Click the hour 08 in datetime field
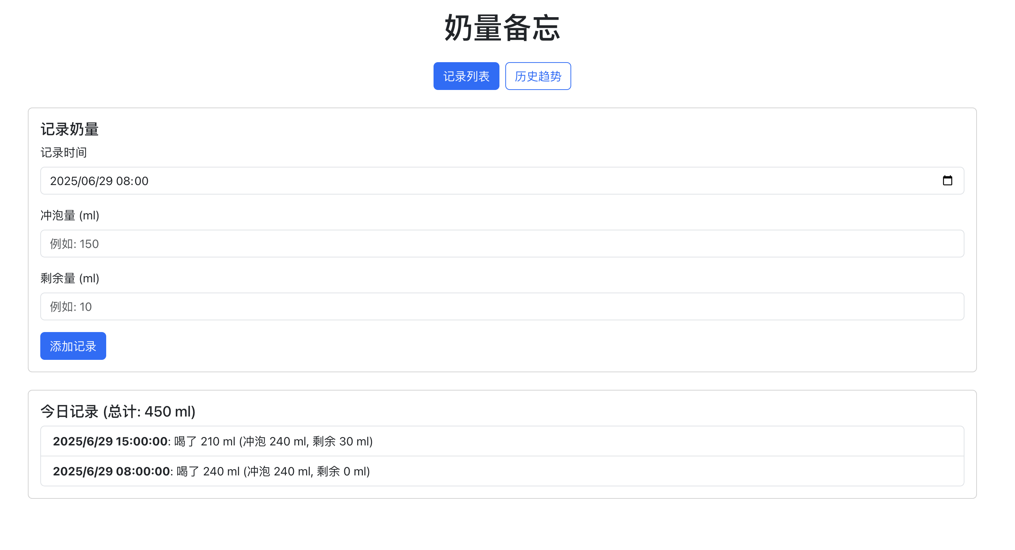The image size is (1015, 550). (123, 181)
